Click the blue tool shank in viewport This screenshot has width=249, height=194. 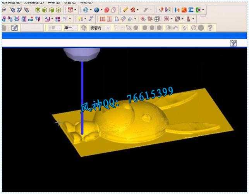click(82, 98)
